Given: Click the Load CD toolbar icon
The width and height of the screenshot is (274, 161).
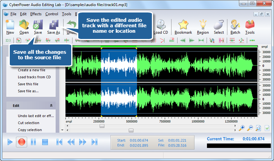Looking at the screenshot, I should (161, 25).
